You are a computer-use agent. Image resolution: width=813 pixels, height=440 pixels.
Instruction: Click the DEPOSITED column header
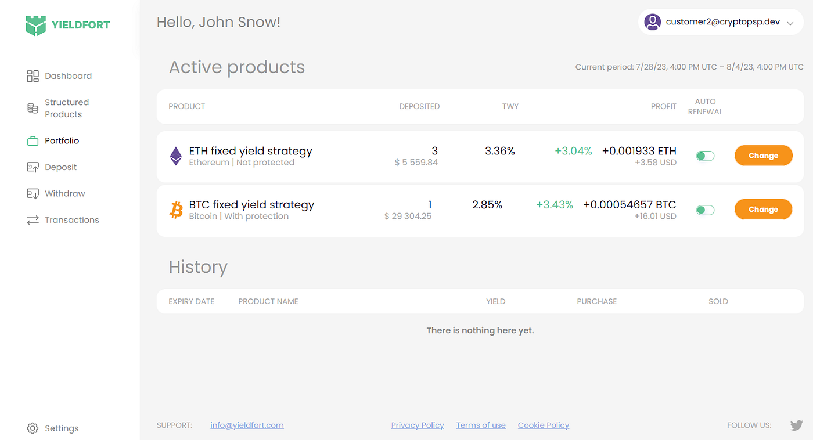419,107
